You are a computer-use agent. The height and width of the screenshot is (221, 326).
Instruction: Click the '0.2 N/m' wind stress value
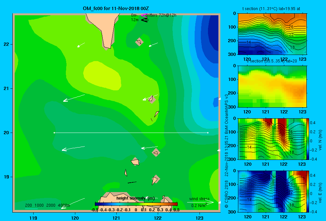(199, 205)
